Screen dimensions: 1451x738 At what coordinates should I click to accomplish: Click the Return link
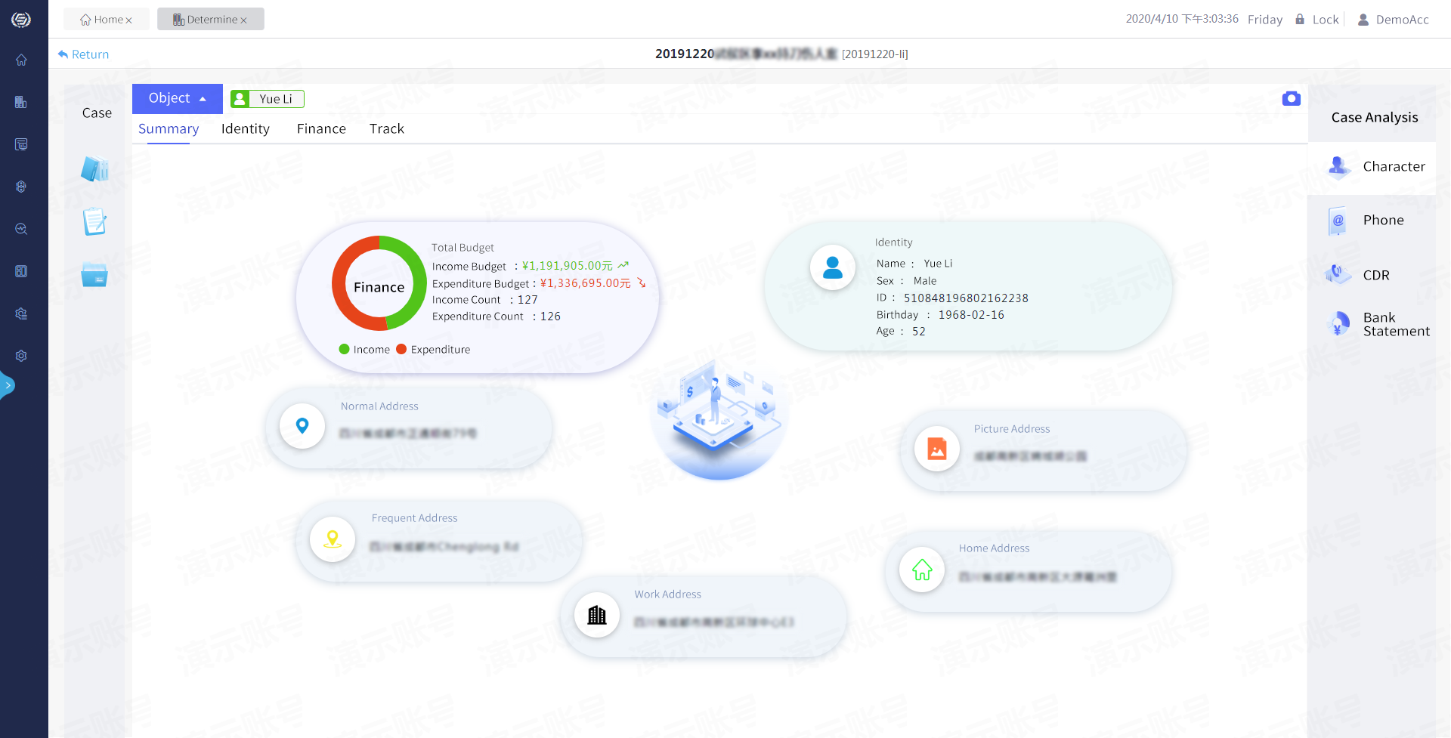point(83,54)
